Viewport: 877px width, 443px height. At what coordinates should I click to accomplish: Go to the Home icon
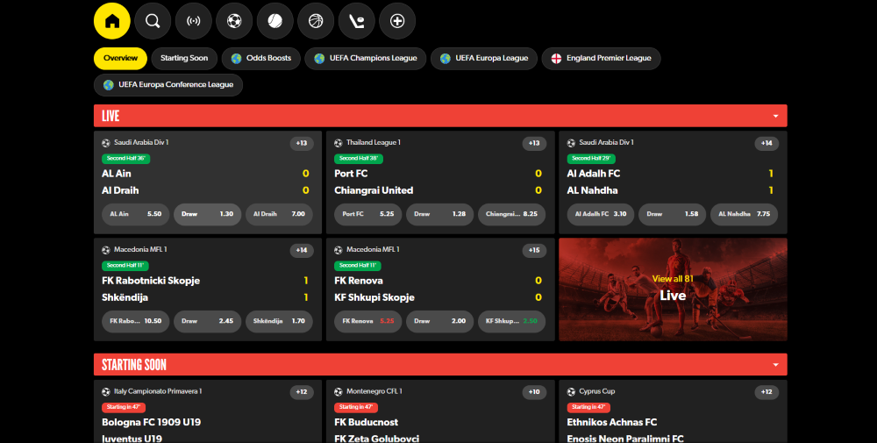click(x=112, y=21)
